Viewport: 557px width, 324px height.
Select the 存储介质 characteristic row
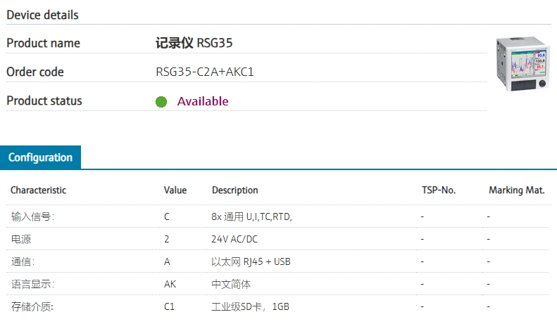(32, 306)
